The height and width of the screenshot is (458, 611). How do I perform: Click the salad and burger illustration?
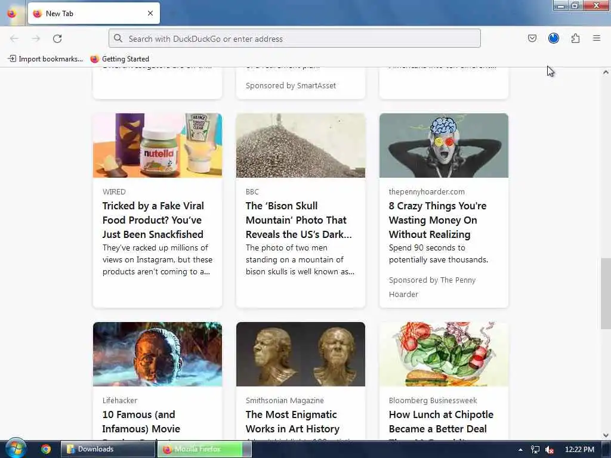(444, 354)
